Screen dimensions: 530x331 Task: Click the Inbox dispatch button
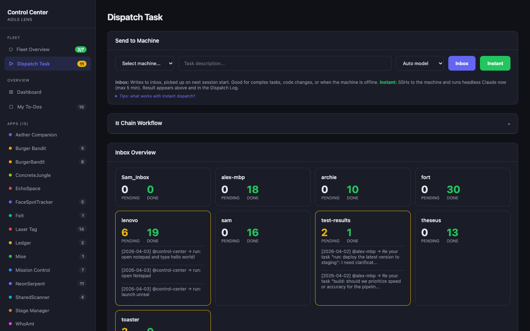click(x=462, y=63)
